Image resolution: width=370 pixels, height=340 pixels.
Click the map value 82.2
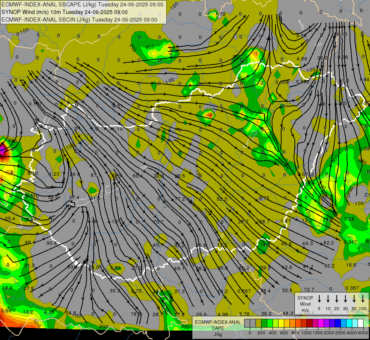click(329, 243)
